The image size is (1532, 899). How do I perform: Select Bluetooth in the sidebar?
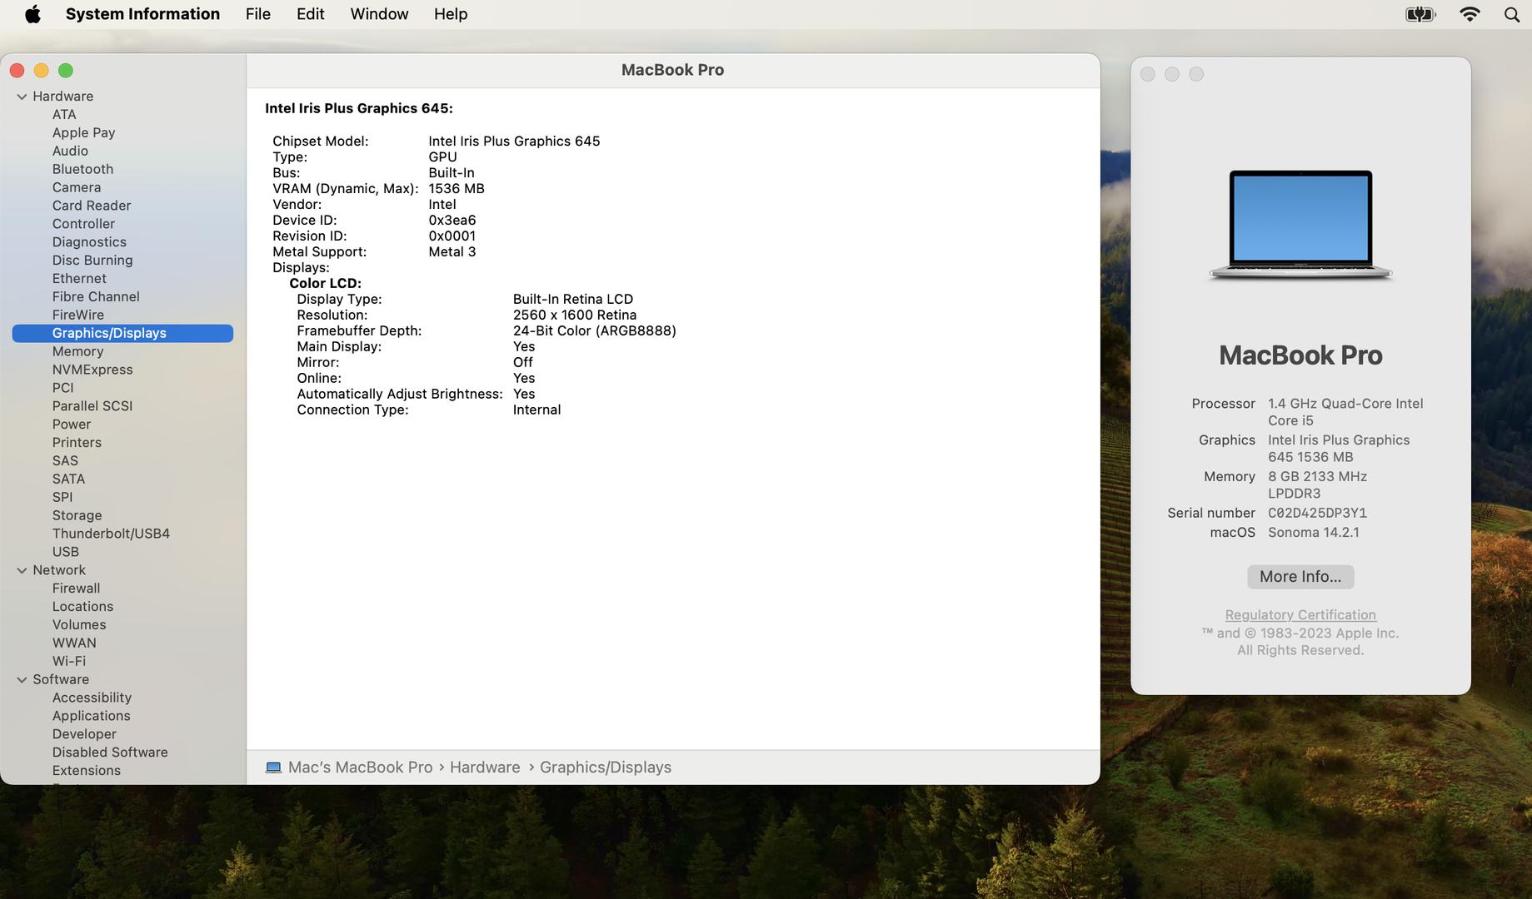82,170
